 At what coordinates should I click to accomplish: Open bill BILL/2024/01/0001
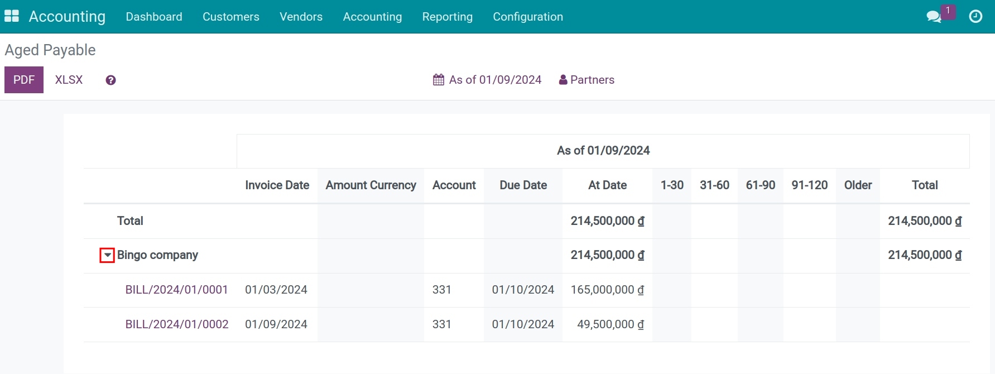pyautogui.click(x=176, y=290)
